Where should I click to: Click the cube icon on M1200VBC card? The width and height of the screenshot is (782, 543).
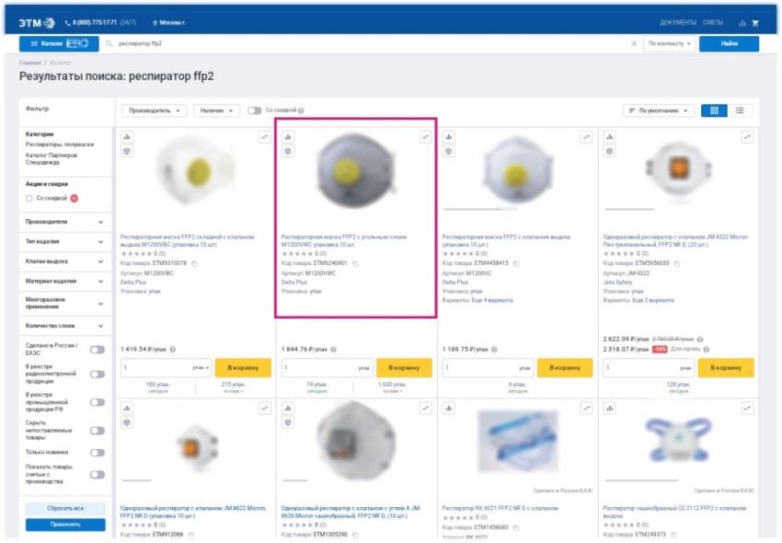coord(127,151)
